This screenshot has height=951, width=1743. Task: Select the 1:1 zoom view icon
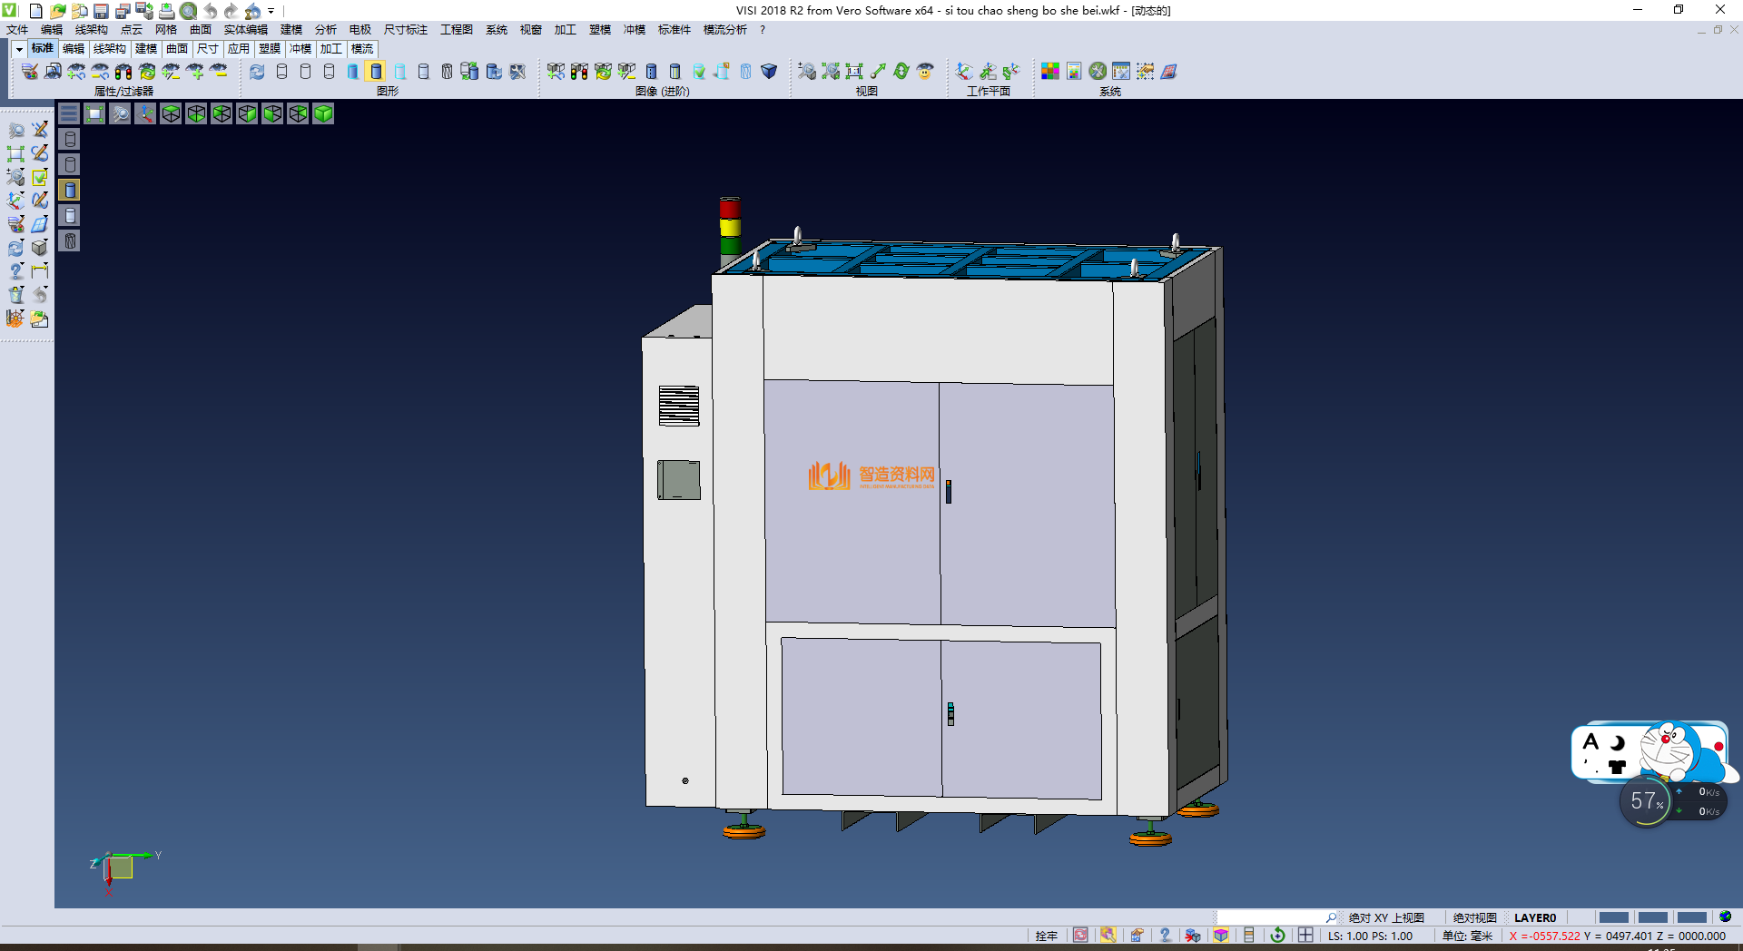pos(854,72)
